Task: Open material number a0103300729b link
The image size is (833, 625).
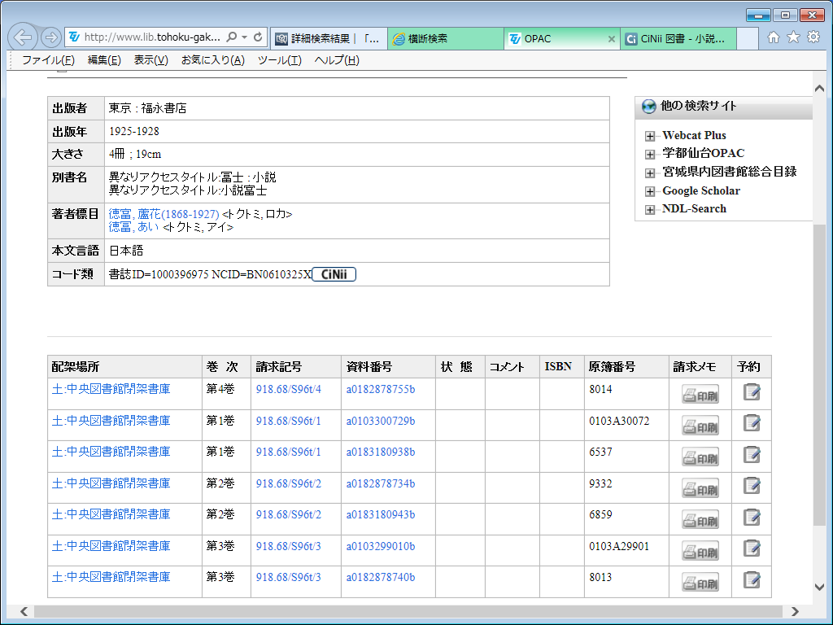Action: (381, 421)
